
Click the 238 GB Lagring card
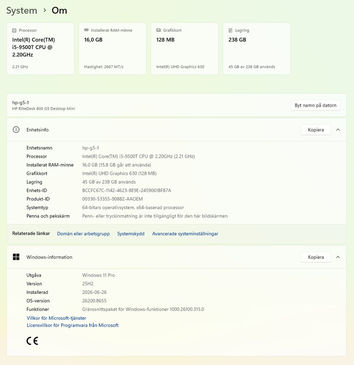(257, 49)
